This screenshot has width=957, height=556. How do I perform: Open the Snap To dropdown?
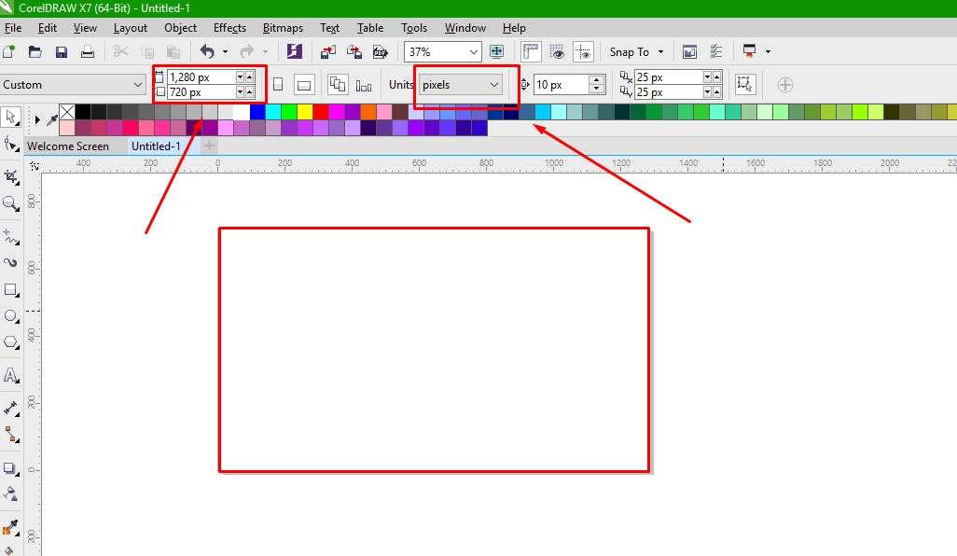[637, 51]
